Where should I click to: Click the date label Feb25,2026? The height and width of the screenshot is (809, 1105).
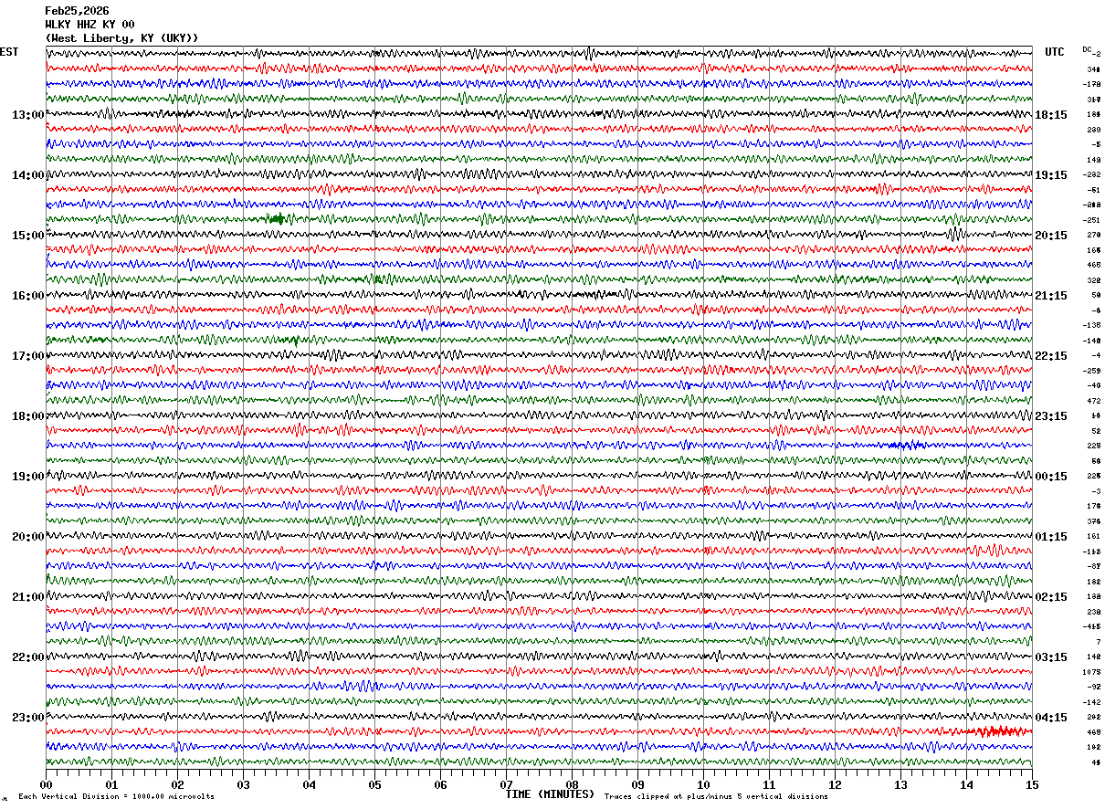coord(78,11)
